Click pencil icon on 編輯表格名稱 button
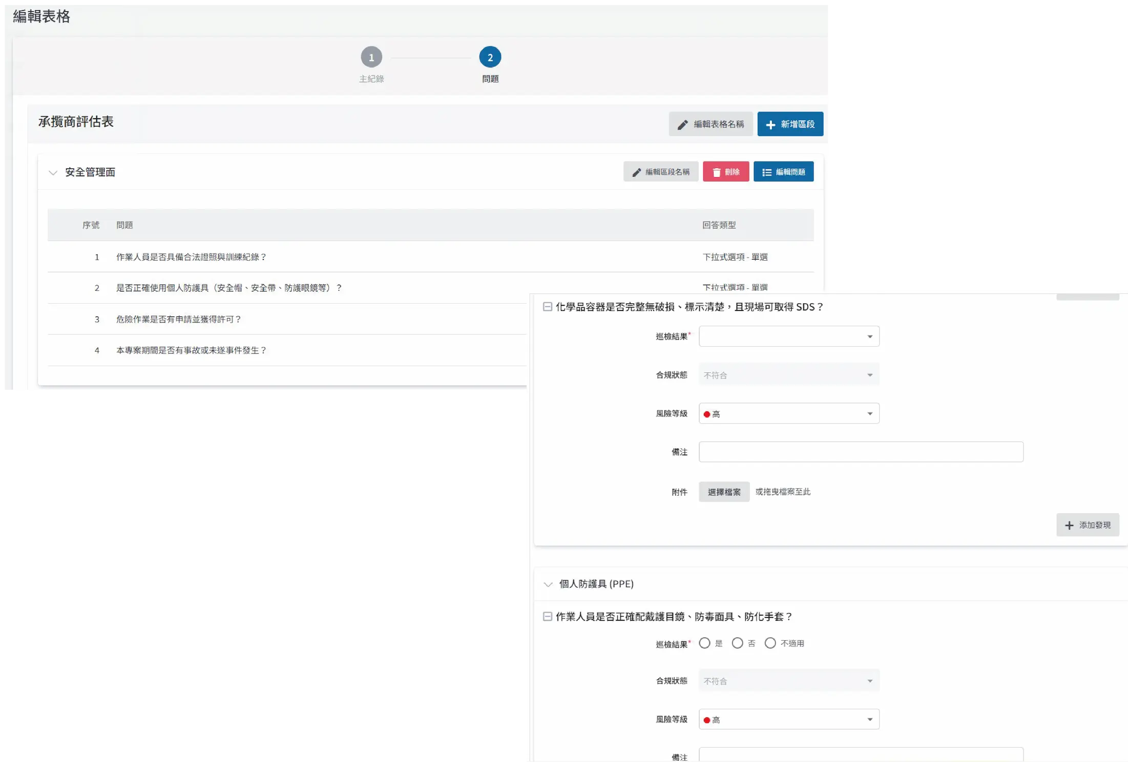 click(682, 124)
